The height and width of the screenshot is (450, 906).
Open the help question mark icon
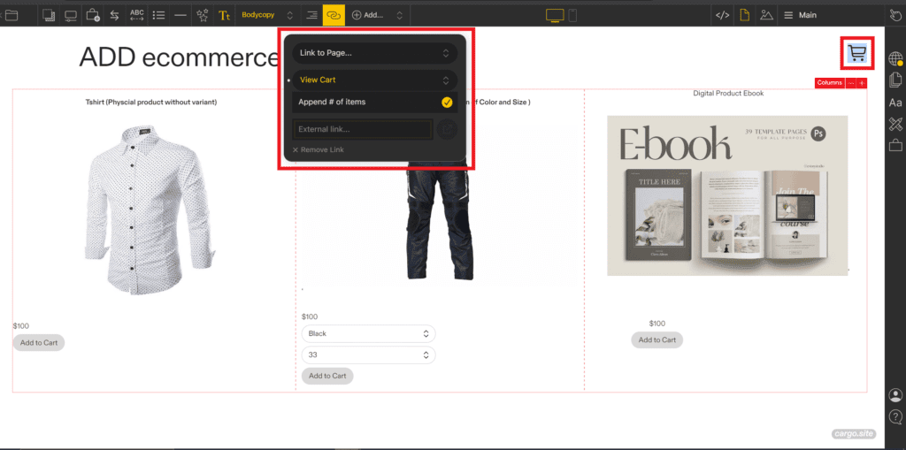tap(895, 416)
